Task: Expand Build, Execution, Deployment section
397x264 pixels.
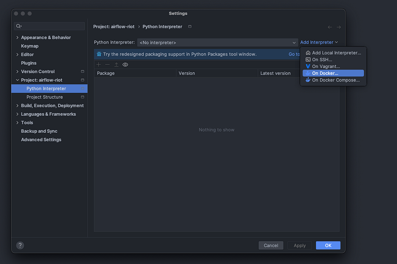Action: coord(17,105)
